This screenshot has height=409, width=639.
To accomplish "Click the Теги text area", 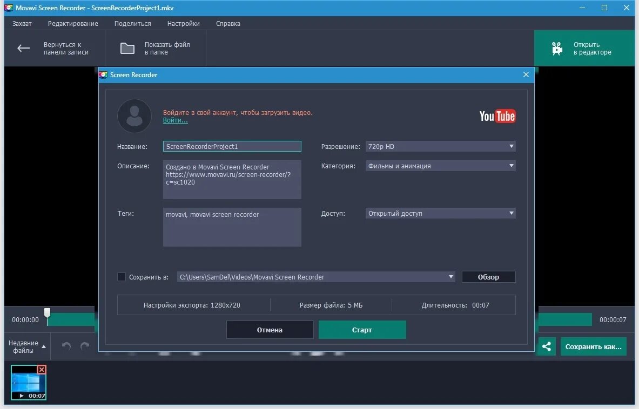I will tap(232, 227).
